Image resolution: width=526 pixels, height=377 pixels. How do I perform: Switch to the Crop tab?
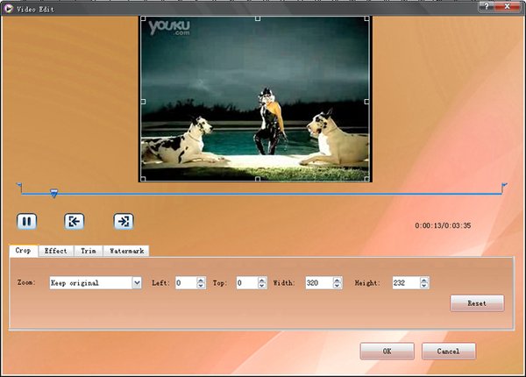click(x=23, y=251)
